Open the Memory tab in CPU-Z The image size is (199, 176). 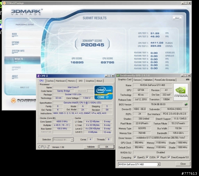click(72, 81)
